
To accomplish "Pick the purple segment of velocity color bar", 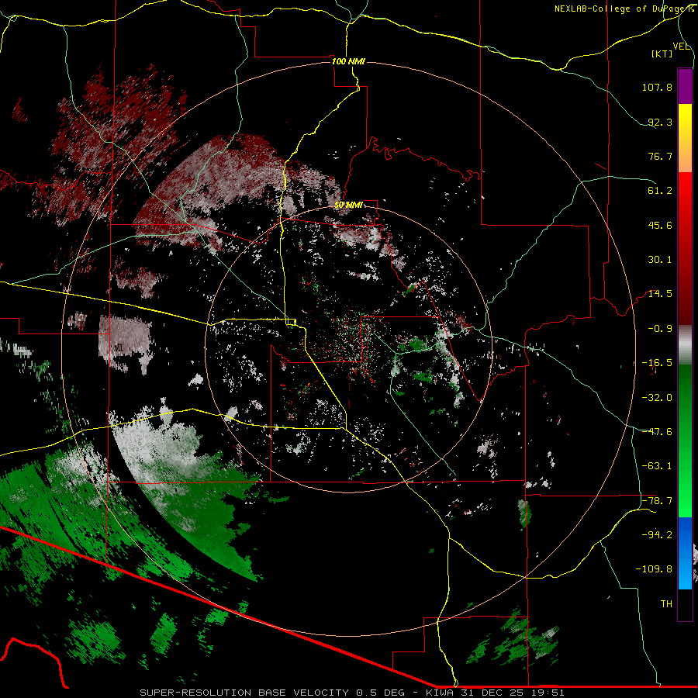I will click(685, 87).
